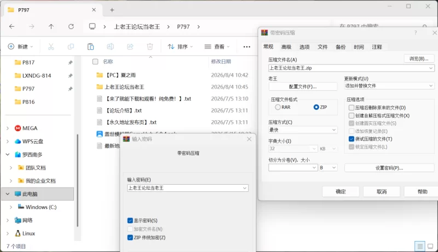Click the Explorer back arrow
The height and width of the screenshot is (252, 438).
point(11,26)
